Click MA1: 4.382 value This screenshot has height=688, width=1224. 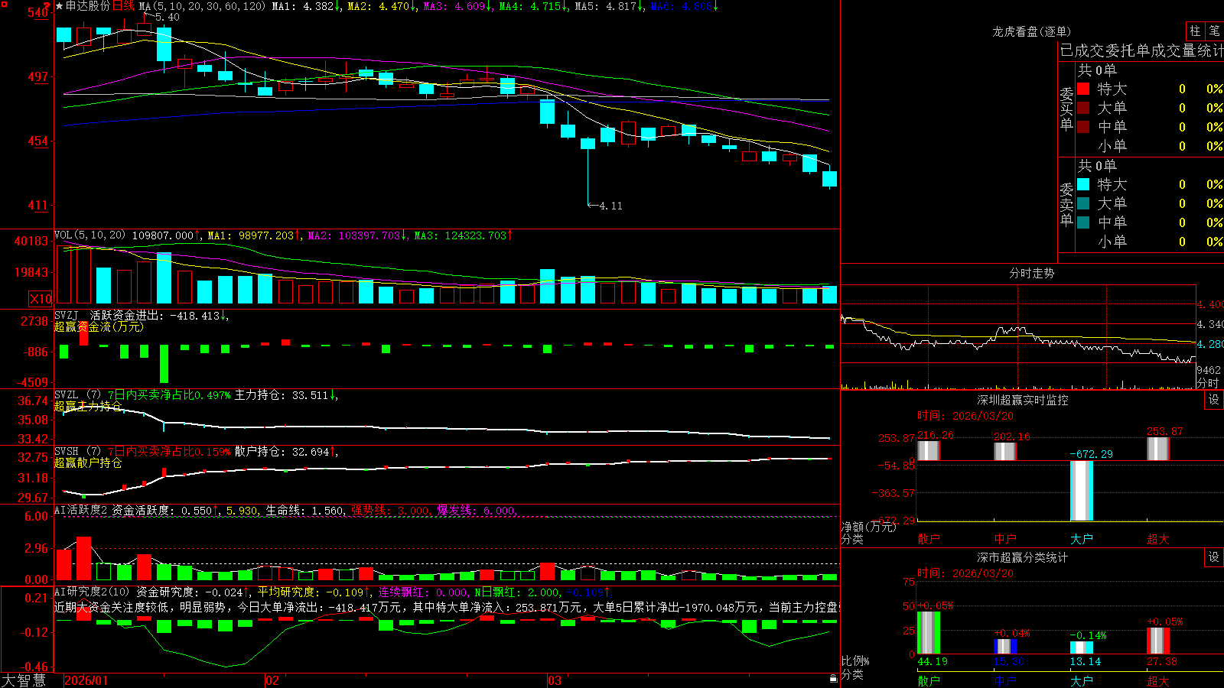point(307,6)
